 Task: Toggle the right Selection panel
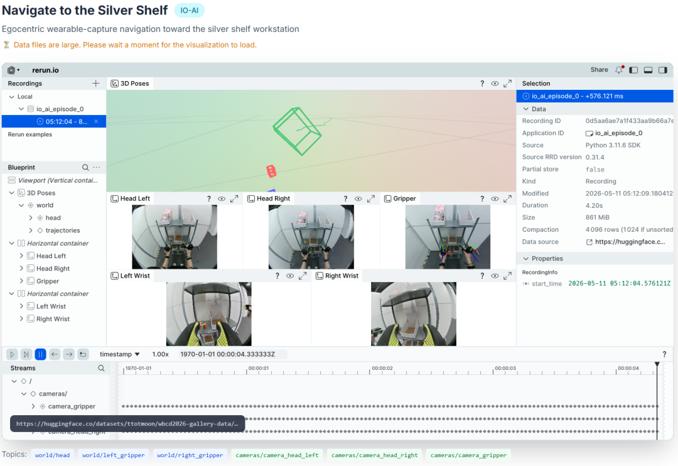tap(663, 70)
